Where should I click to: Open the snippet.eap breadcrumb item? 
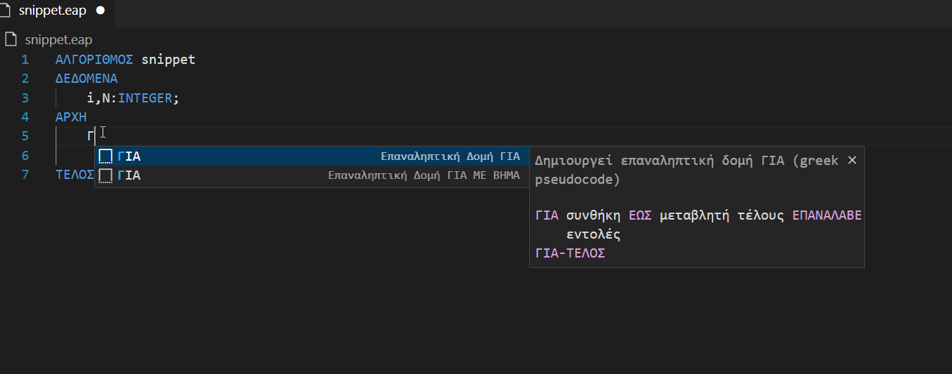point(58,40)
